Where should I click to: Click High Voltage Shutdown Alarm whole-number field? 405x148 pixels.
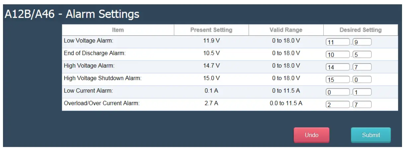(x=338, y=80)
